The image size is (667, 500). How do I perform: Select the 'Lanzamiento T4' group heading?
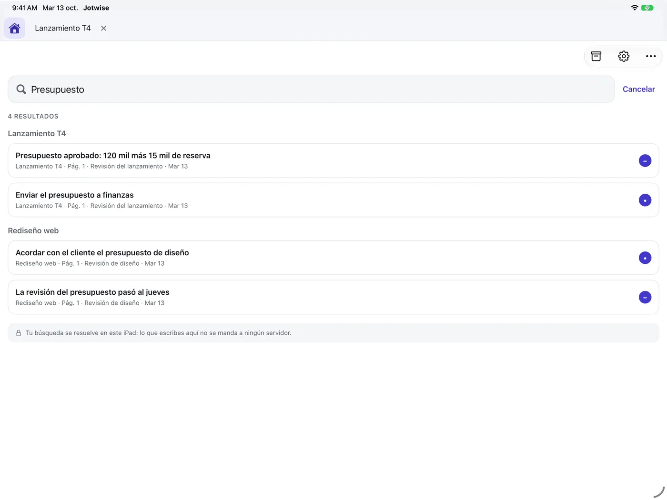tap(37, 133)
